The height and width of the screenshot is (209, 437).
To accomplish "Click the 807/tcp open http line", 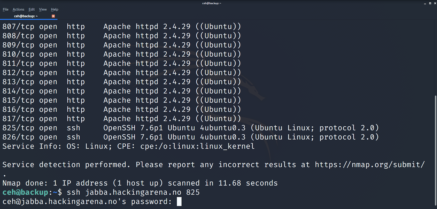I will point(122,27).
